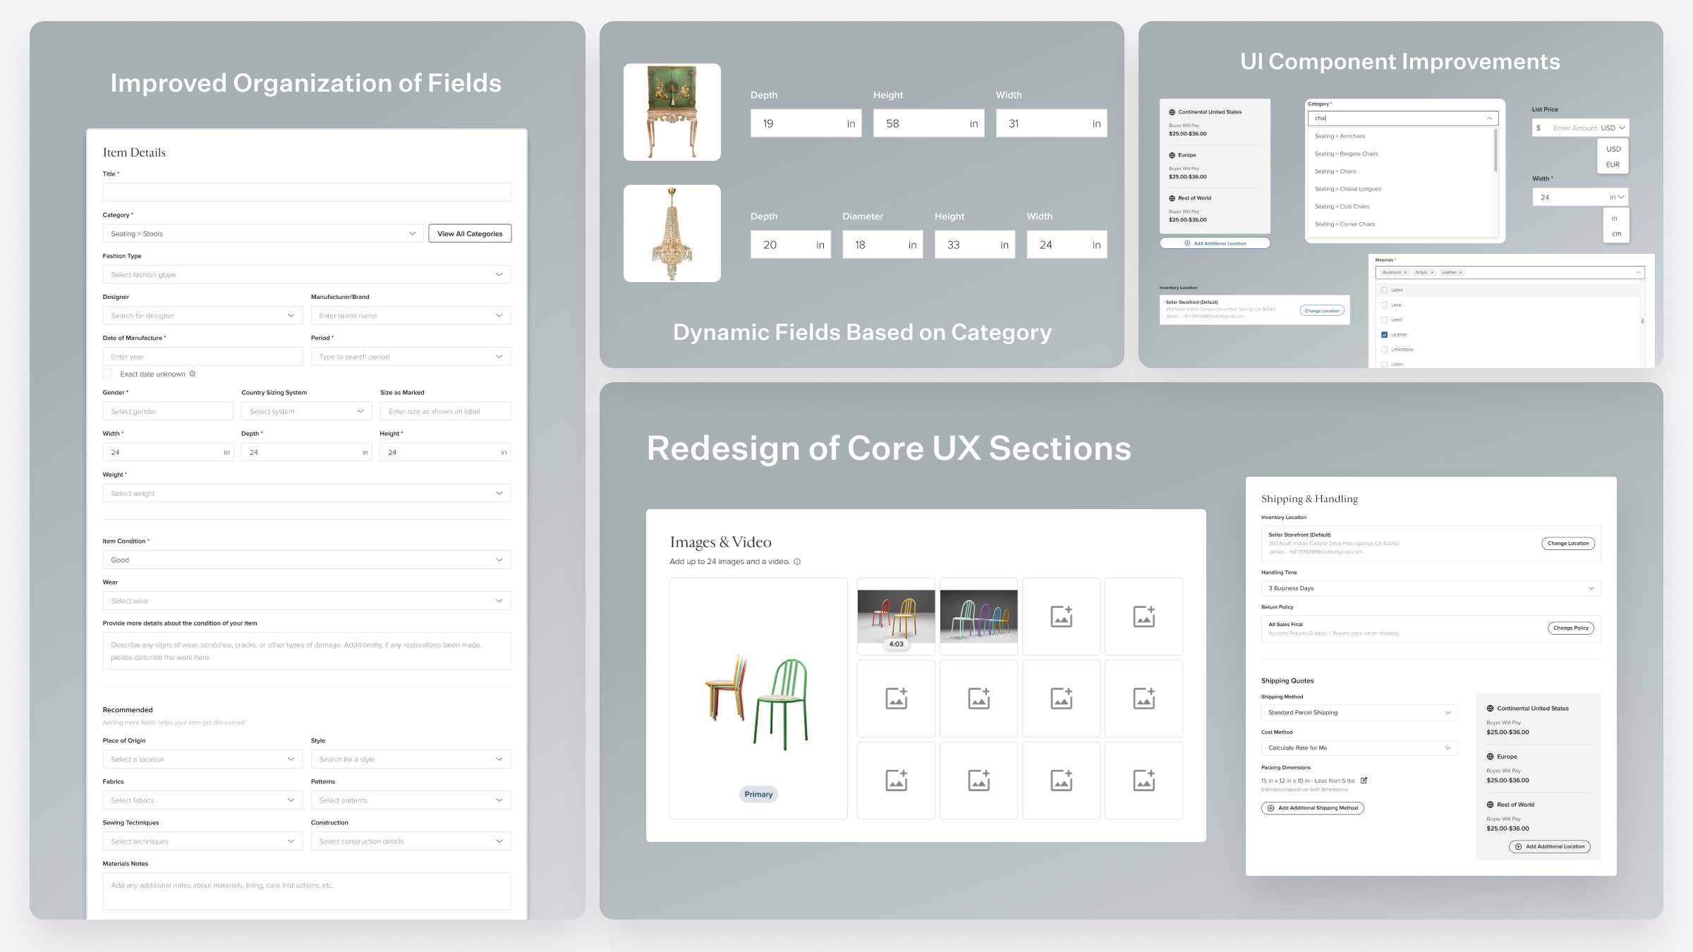Click the pencil edit icon next to Packing Dimensions
The image size is (1693, 952).
click(x=1365, y=781)
